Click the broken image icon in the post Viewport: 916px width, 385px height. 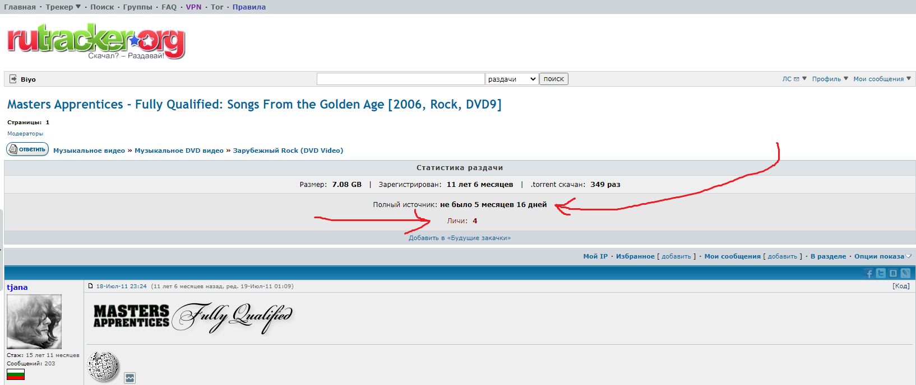pyautogui.click(x=130, y=378)
